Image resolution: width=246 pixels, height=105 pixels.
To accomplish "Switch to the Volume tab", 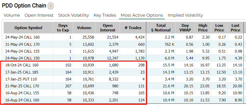I will [x=12, y=15].
